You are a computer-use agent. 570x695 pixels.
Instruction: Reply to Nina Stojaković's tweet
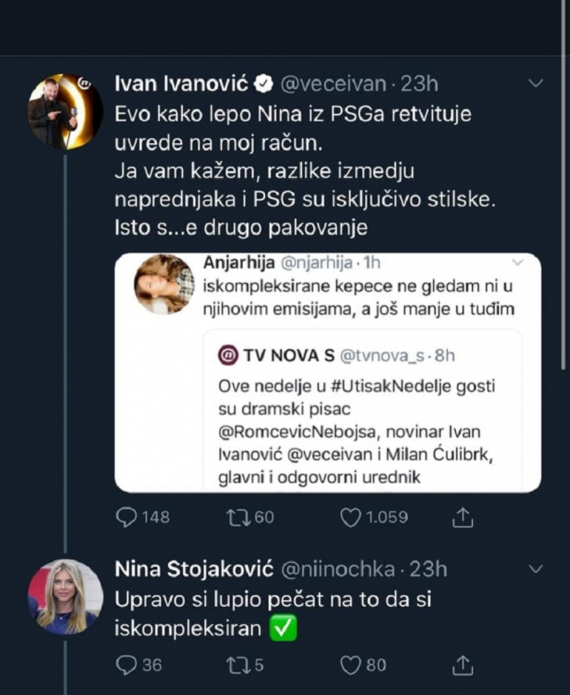[x=127, y=666]
